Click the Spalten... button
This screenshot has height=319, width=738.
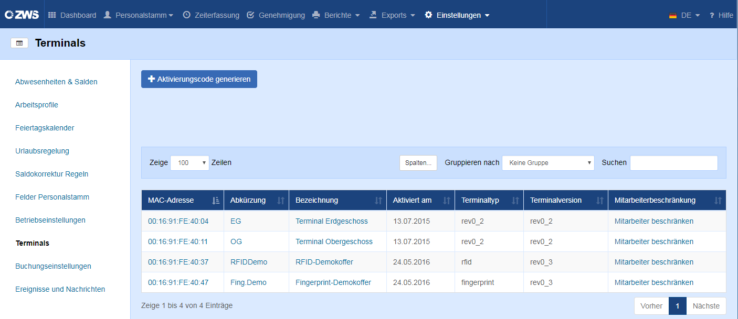pyautogui.click(x=418, y=163)
